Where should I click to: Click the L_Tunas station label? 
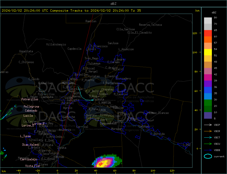pos(25,136)
